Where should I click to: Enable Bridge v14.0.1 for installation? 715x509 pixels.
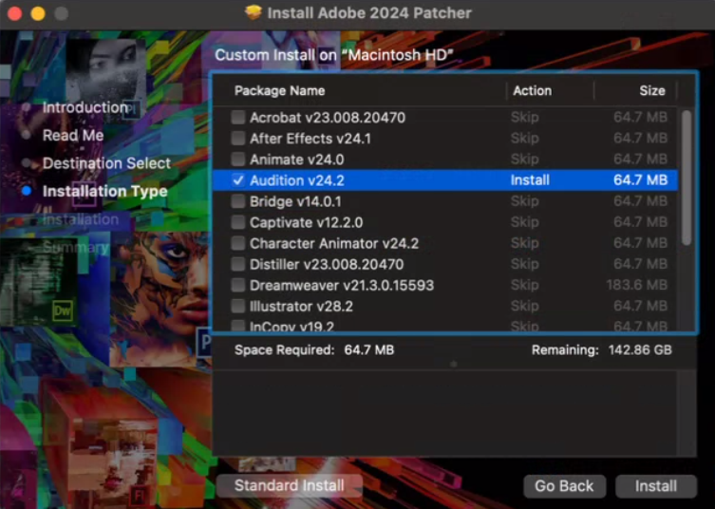(238, 201)
